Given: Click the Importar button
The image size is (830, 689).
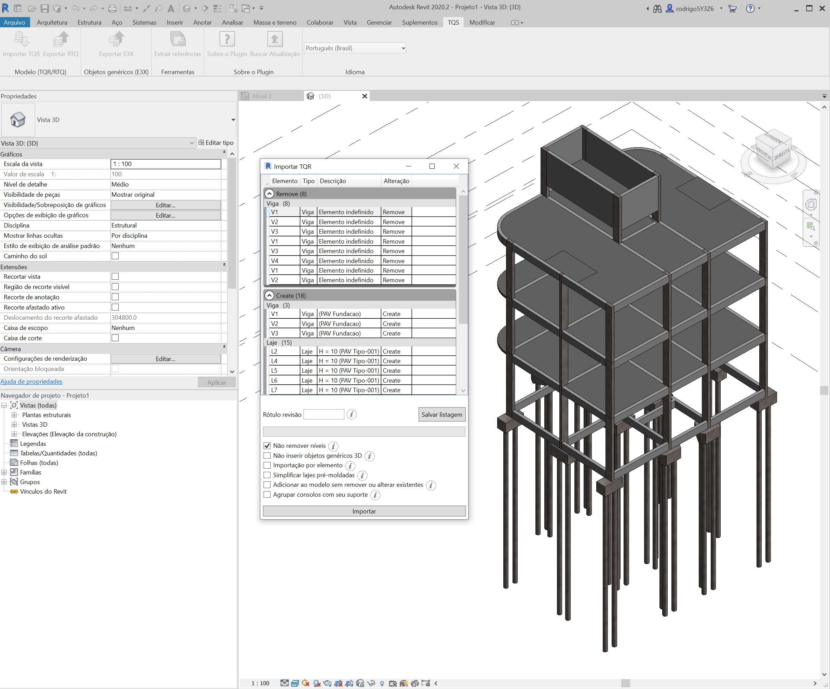Looking at the screenshot, I should click(364, 511).
